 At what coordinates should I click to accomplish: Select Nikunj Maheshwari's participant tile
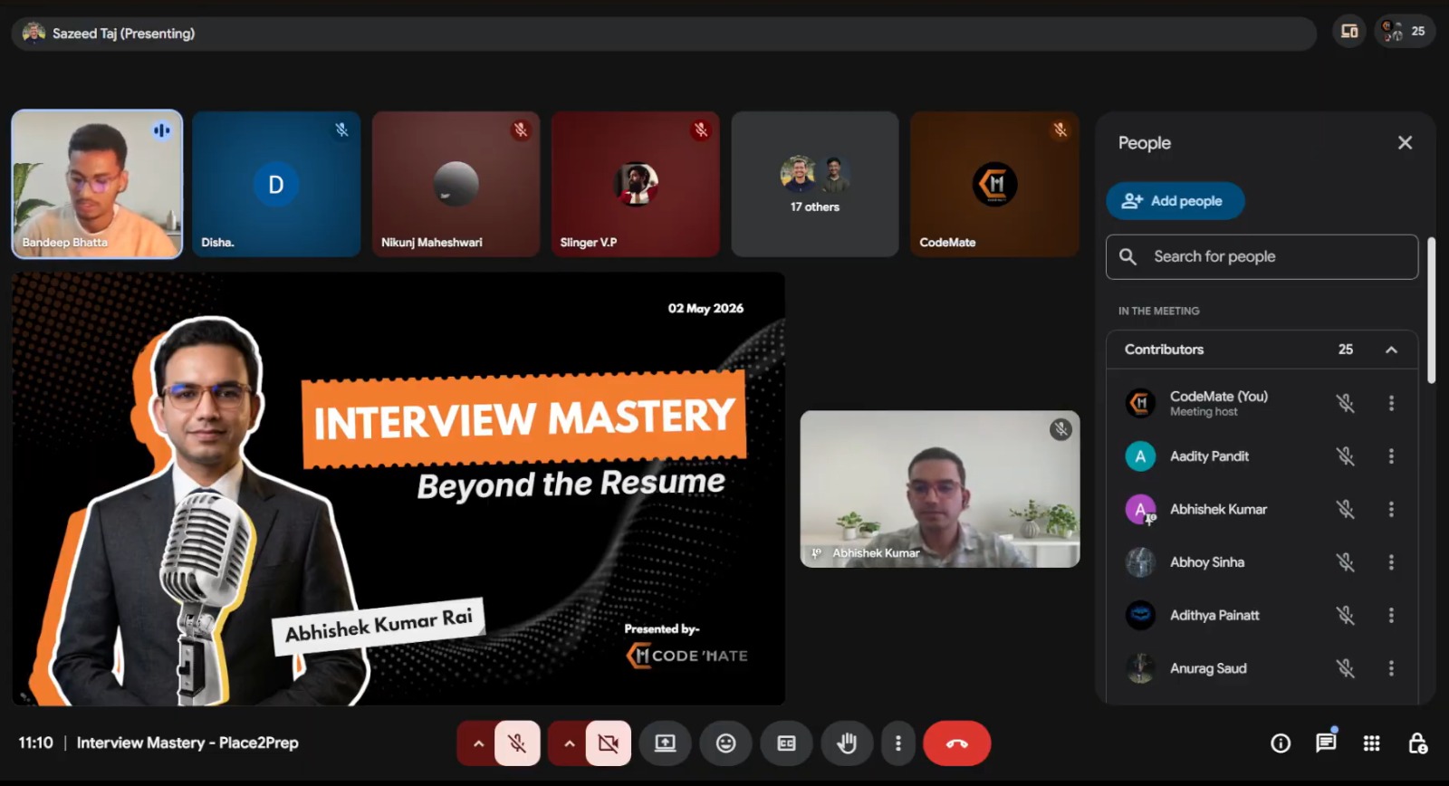pyautogui.click(x=456, y=185)
